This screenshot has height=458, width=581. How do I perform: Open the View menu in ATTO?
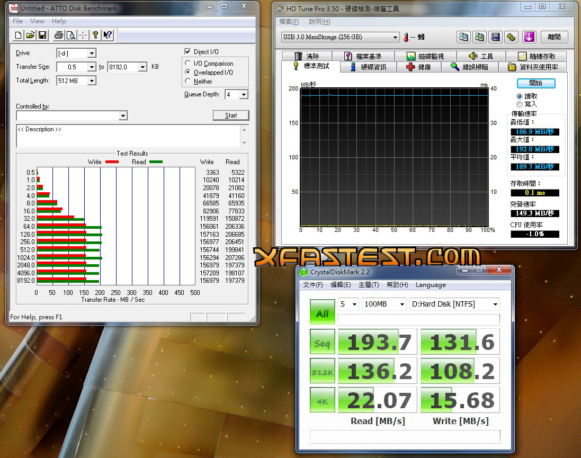point(37,21)
